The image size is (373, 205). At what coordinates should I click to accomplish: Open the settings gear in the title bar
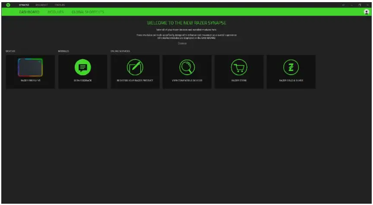(343, 5)
